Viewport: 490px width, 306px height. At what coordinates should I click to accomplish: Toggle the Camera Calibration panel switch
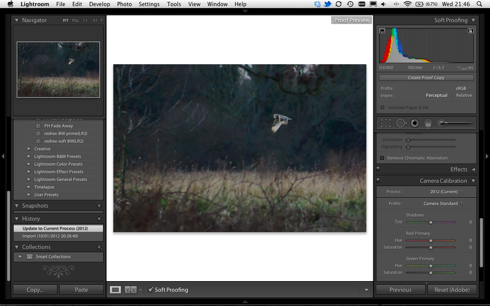(x=378, y=180)
